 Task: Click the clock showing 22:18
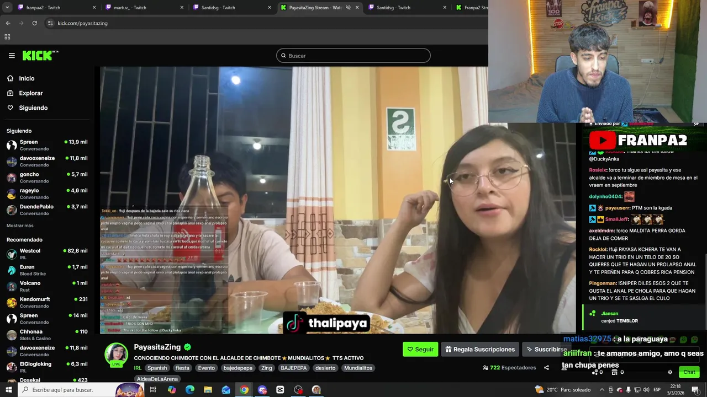pyautogui.click(x=676, y=390)
